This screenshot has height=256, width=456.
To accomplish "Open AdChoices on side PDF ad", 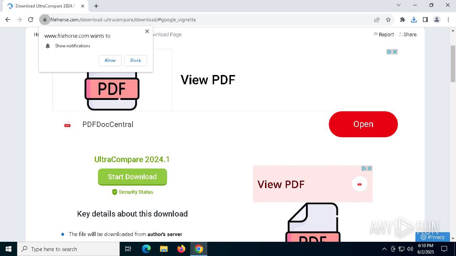I will pyautogui.click(x=364, y=168).
